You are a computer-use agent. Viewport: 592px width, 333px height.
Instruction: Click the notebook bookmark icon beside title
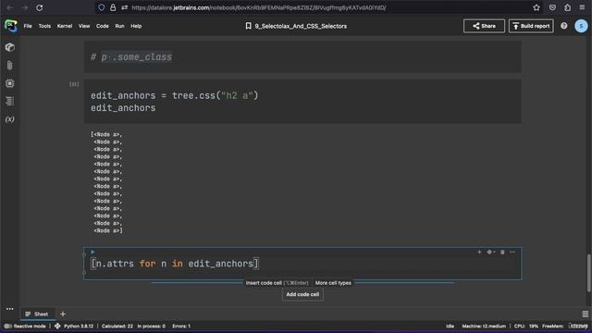248,26
